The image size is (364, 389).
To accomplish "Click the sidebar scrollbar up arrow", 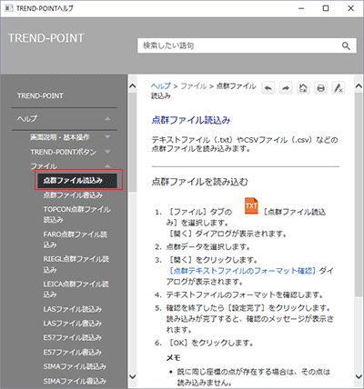I will [133, 86].
